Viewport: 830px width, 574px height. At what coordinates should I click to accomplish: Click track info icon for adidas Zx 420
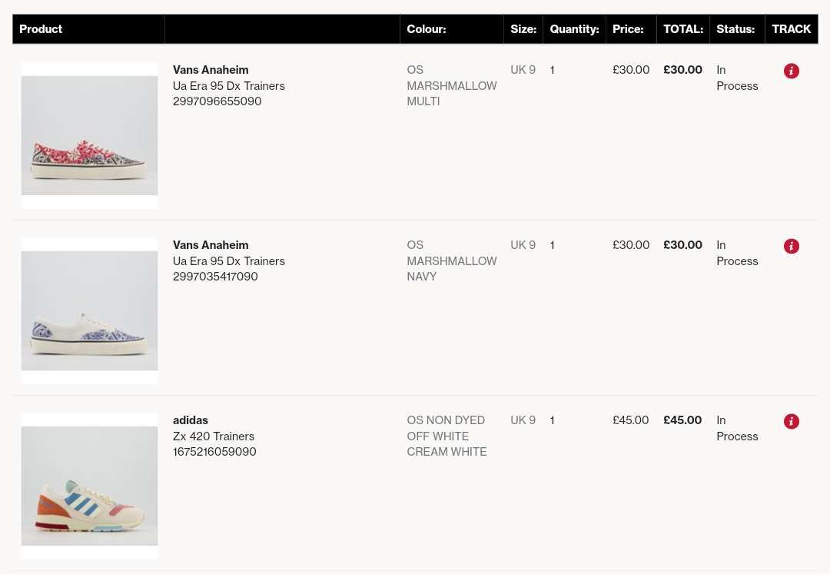click(792, 421)
